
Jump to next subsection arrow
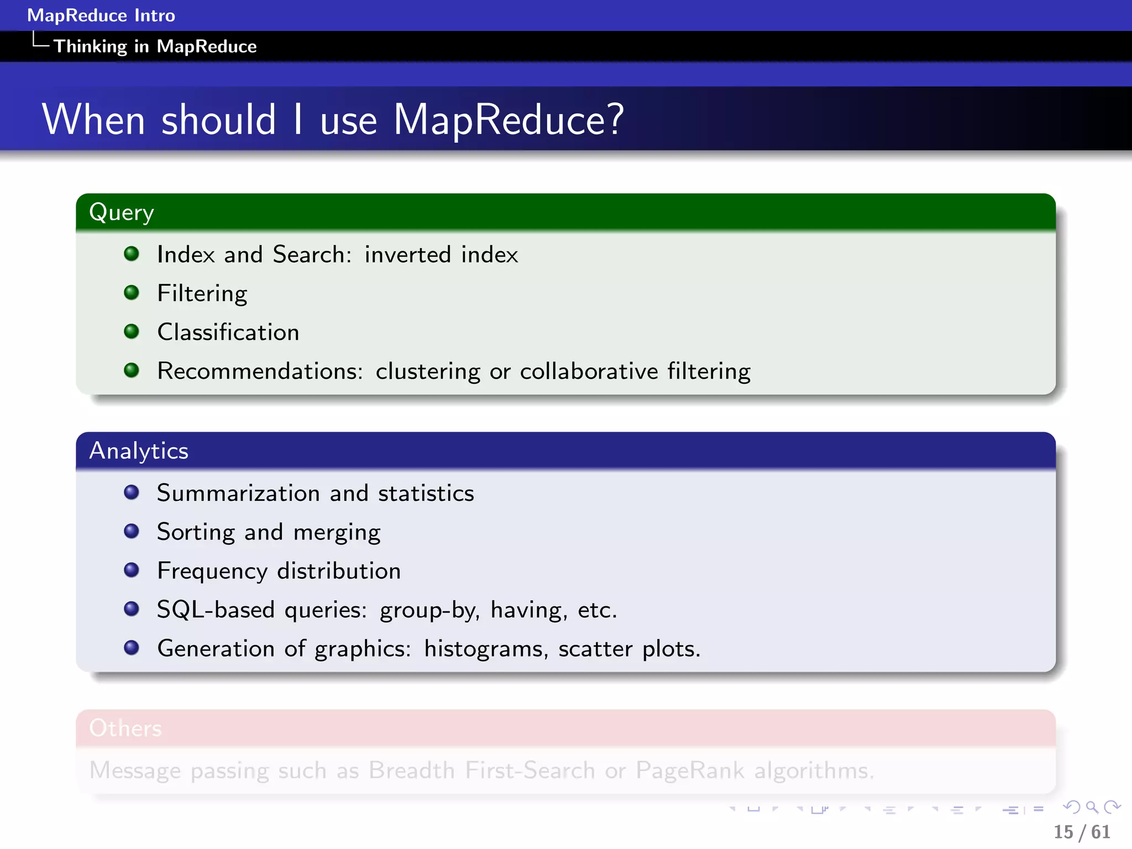point(910,809)
